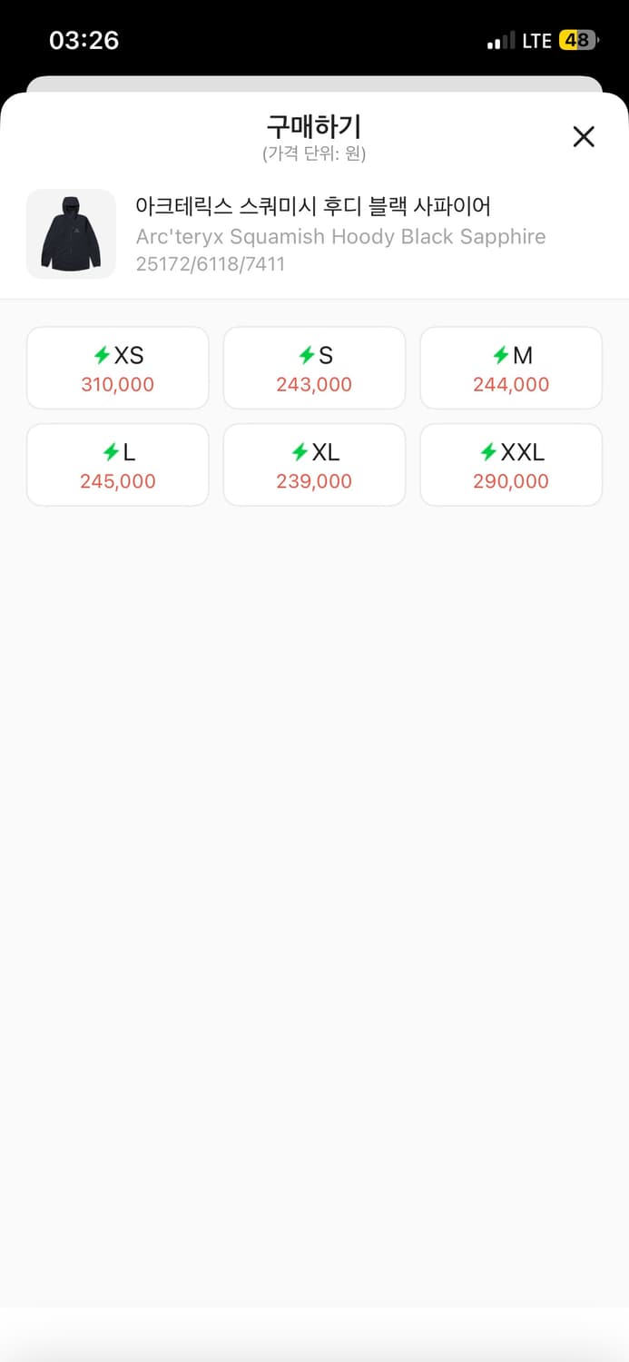
Task: Pick the 243,000 price for size S
Action: coord(314,385)
